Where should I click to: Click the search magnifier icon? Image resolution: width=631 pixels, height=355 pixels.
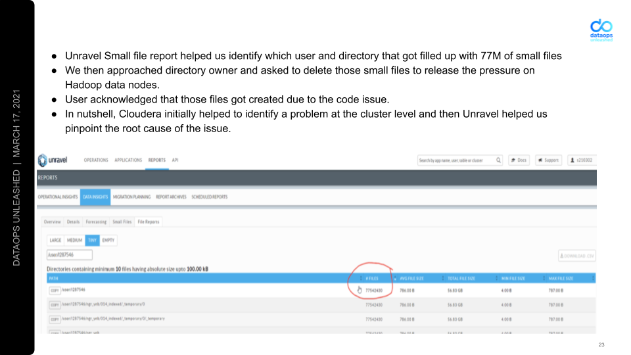(x=498, y=160)
